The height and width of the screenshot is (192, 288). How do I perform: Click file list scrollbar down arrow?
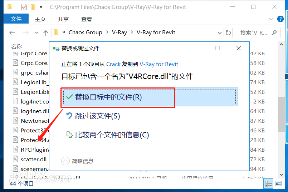(x=281, y=175)
